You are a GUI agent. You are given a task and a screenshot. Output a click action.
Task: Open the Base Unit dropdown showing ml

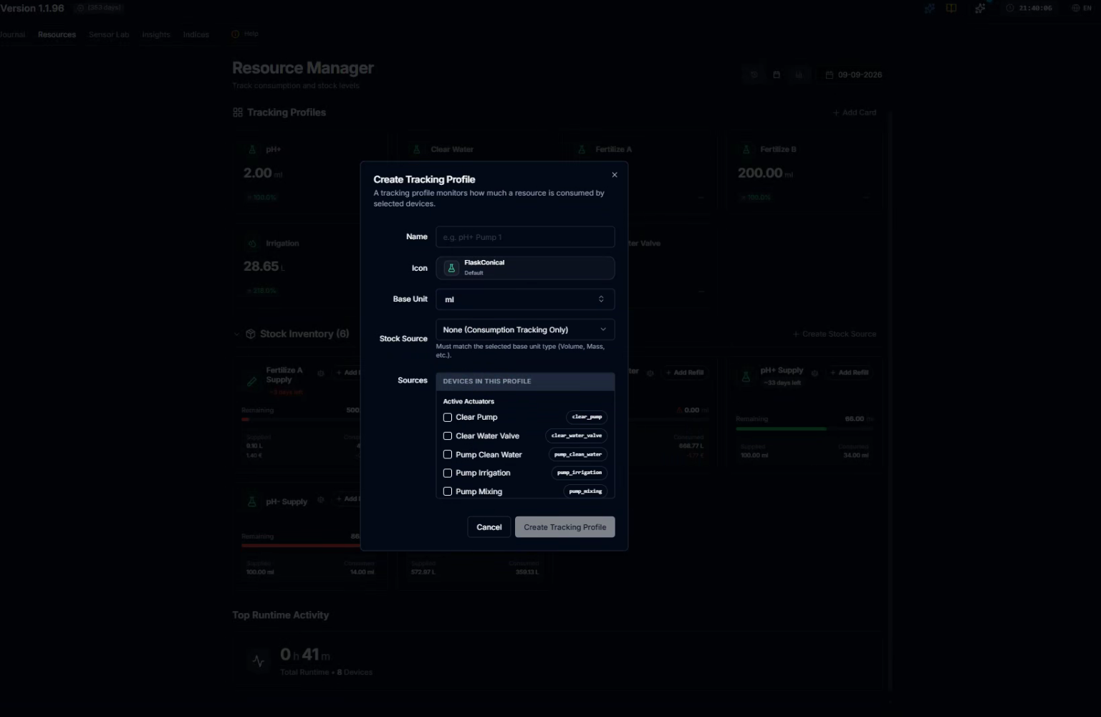(x=525, y=299)
